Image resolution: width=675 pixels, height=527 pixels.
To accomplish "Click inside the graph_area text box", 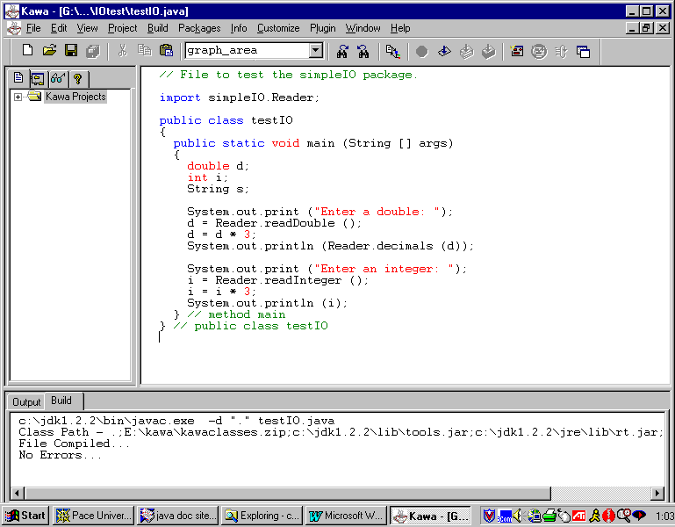I will point(248,50).
